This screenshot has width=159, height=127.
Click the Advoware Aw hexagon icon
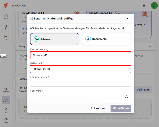pos(36,39)
